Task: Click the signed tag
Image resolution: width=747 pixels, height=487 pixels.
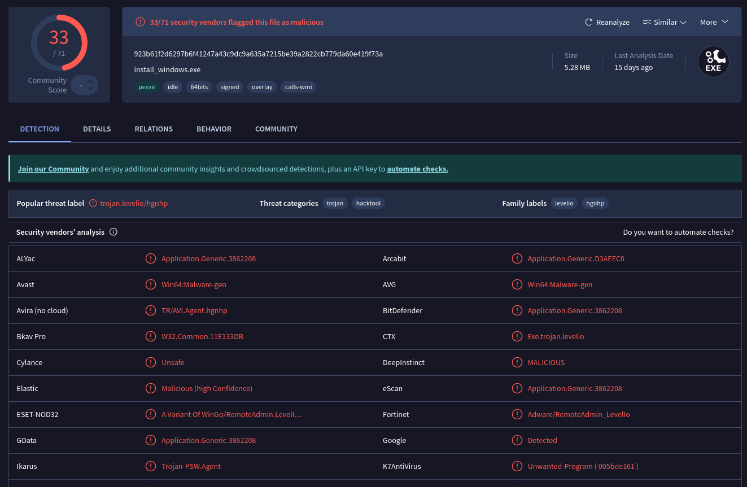Action: click(230, 87)
